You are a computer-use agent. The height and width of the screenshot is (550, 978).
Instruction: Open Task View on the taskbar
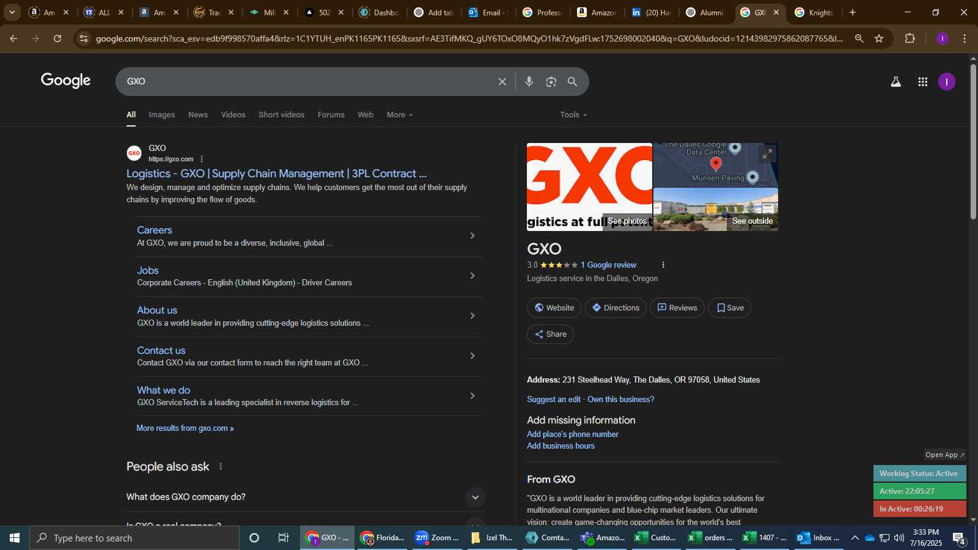click(284, 538)
